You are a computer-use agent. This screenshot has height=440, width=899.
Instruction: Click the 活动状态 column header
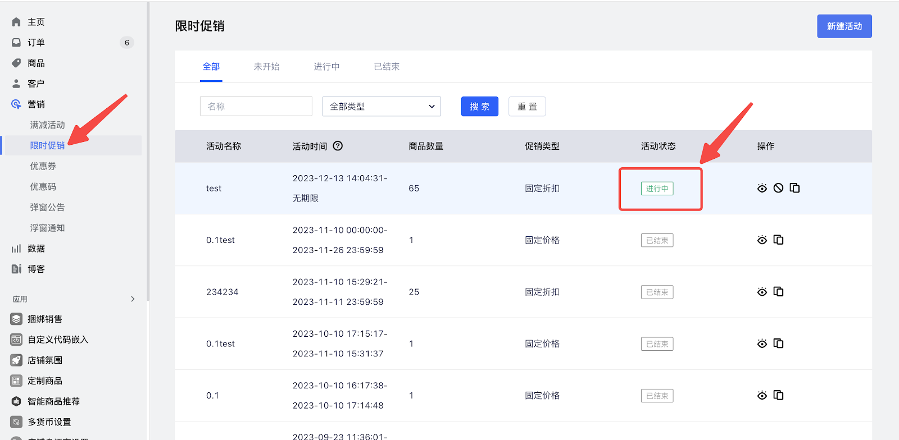[659, 146]
